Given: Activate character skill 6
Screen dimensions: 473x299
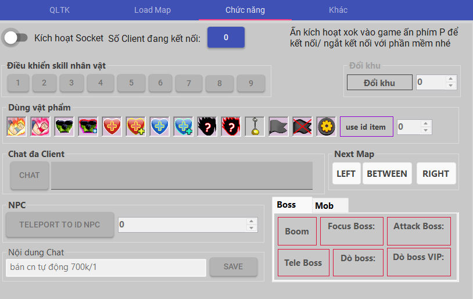Looking at the screenshot, I should click(x=160, y=83).
